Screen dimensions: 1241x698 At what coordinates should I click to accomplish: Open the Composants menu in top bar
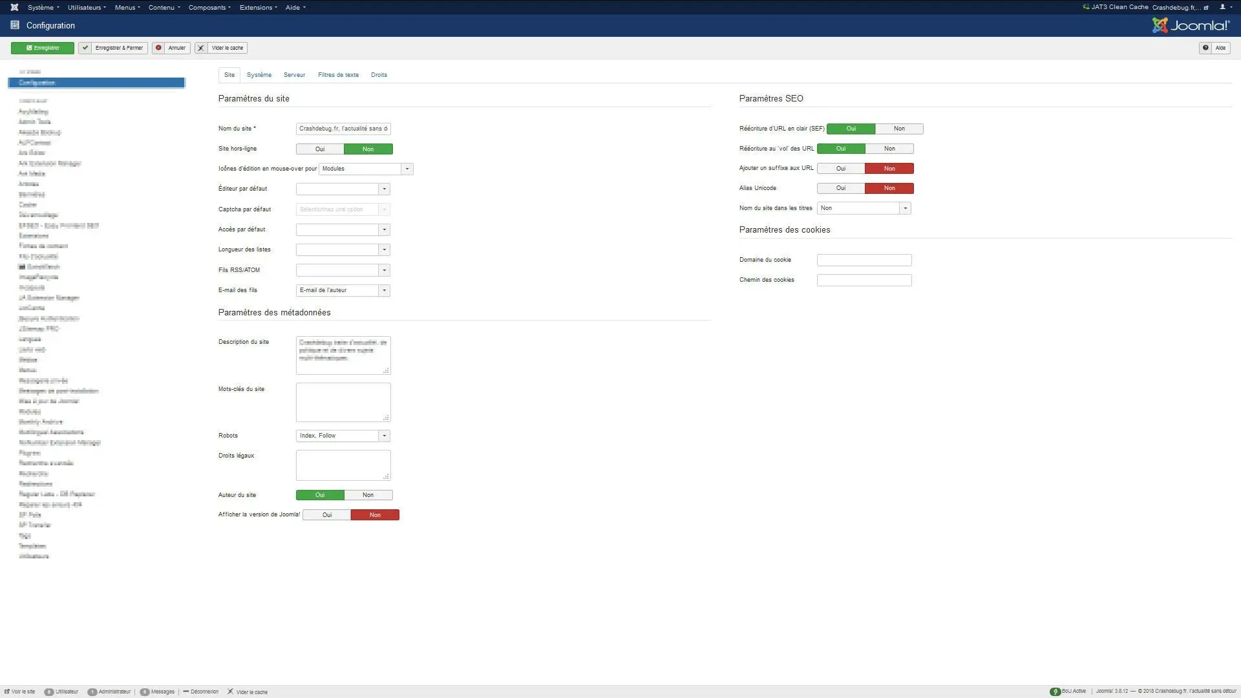tap(209, 8)
